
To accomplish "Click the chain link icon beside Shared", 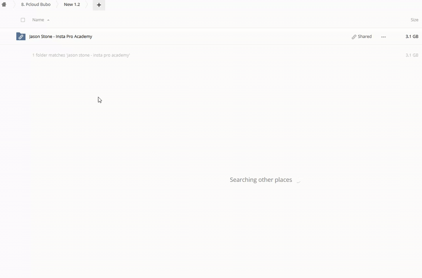I will coord(354,37).
